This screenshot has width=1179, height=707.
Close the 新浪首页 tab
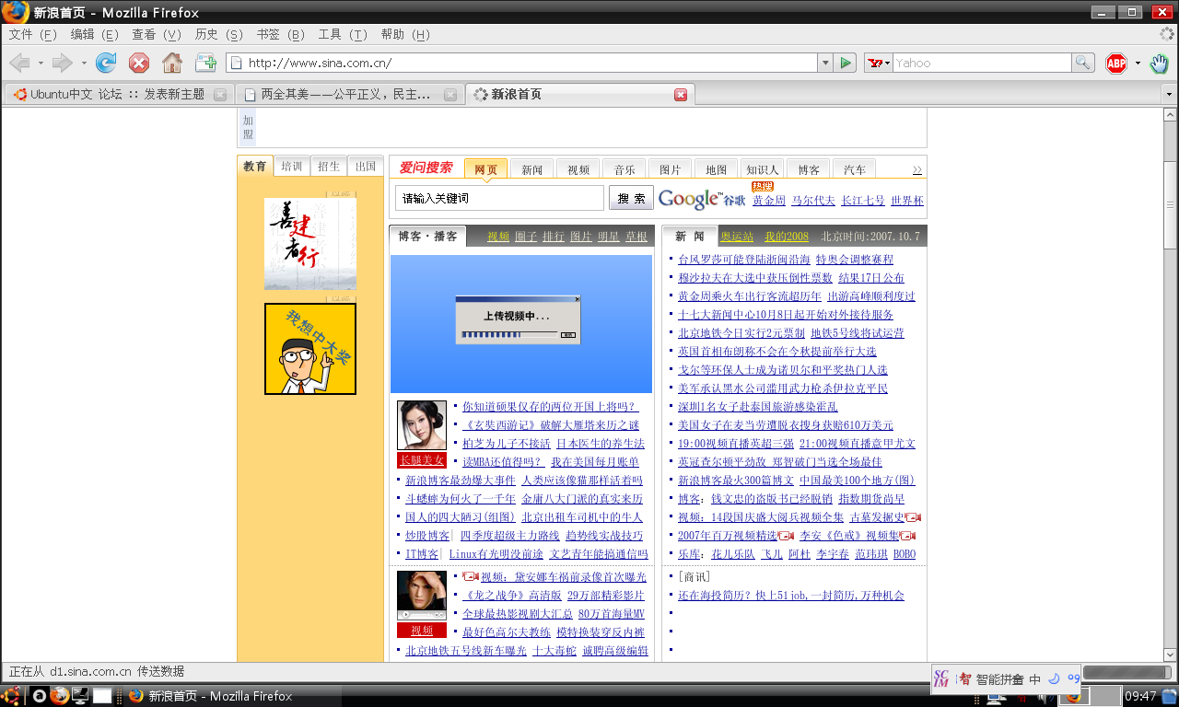[x=681, y=95]
